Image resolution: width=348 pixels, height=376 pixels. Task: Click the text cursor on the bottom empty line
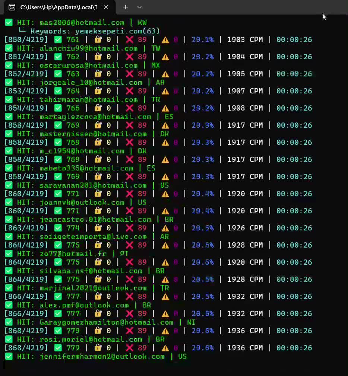point(4,365)
